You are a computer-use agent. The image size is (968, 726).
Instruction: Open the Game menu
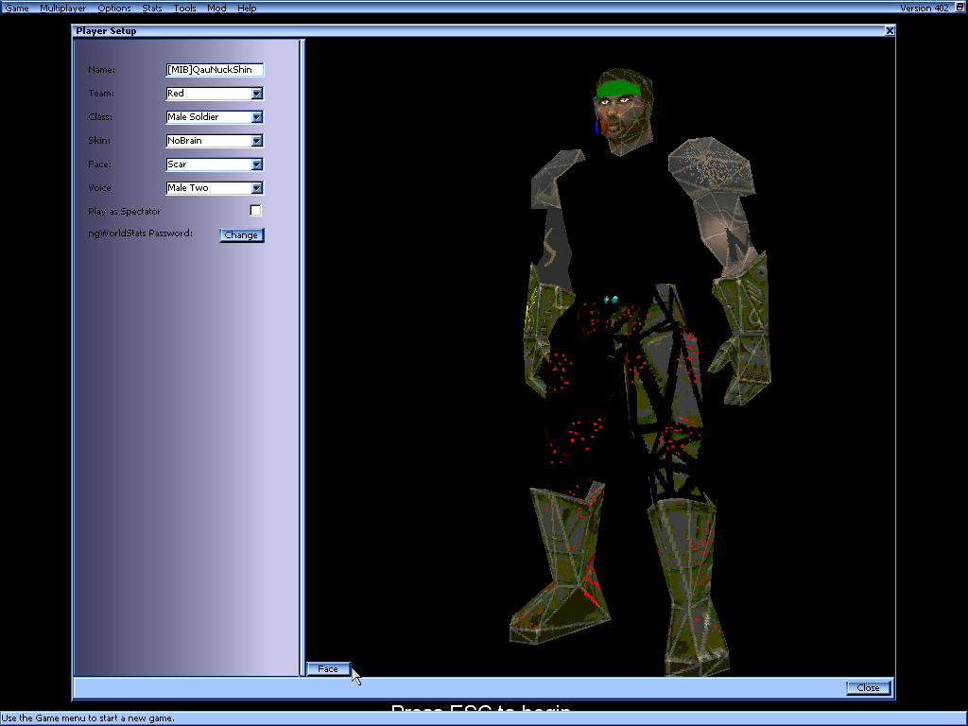tap(16, 8)
